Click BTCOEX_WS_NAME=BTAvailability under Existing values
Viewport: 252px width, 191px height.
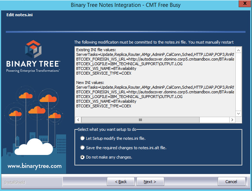click(106, 68)
